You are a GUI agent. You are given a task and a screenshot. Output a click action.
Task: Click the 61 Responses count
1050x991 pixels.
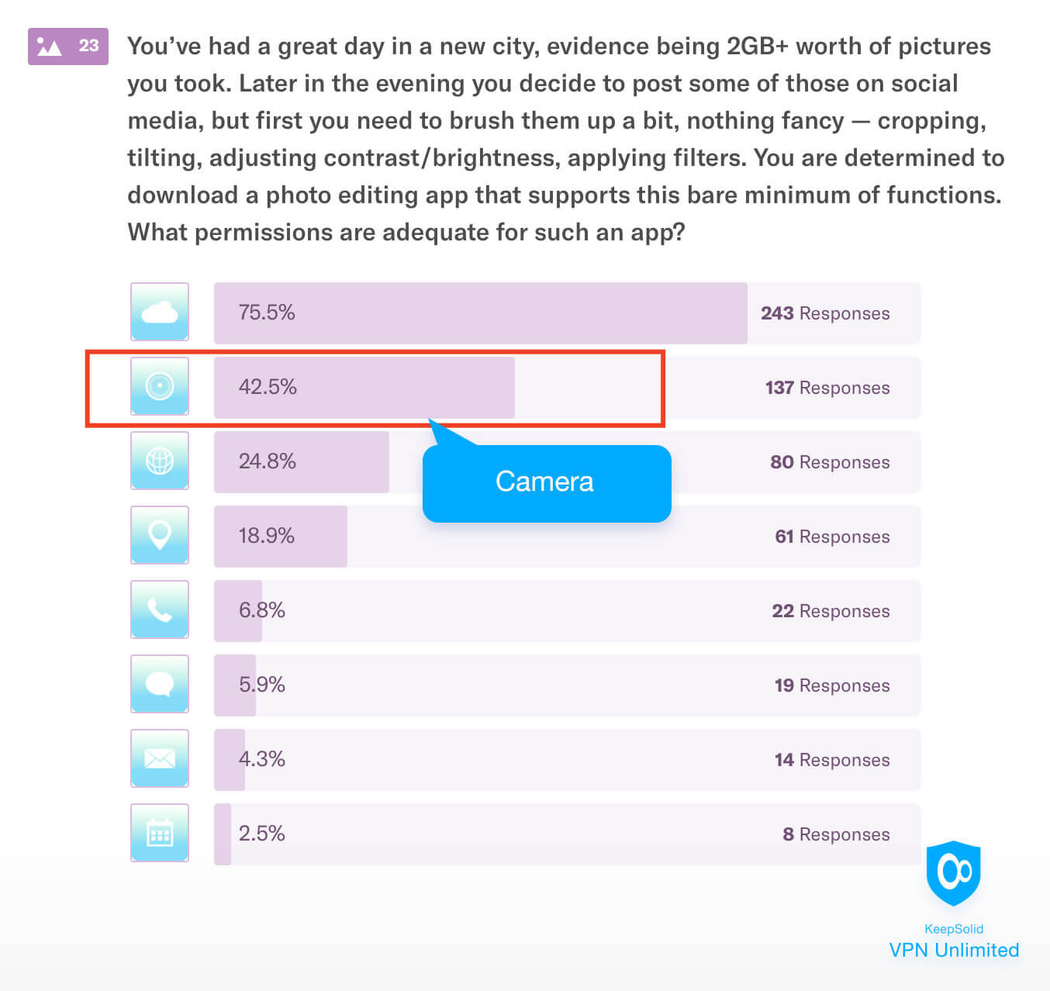[x=831, y=537]
